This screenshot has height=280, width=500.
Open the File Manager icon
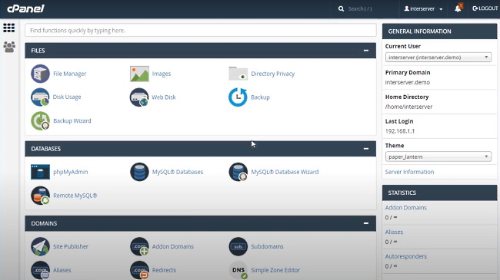(40, 74)
